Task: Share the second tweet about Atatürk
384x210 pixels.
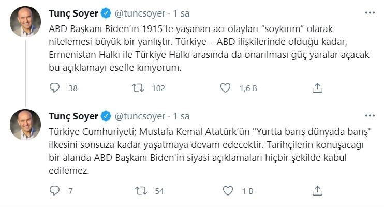Action: point(317,191)
